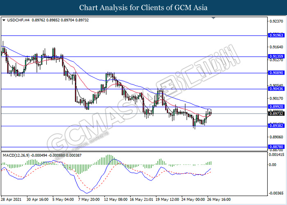The image size is (287, 205).
Task: Select the 0.89920 horizontal line label
Action: (276, 107)
